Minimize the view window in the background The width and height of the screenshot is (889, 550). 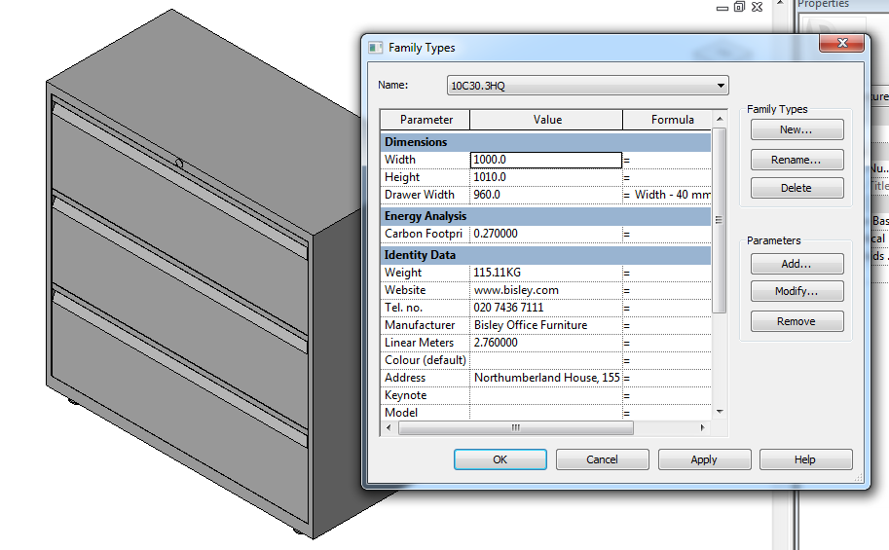coord(722,8)
